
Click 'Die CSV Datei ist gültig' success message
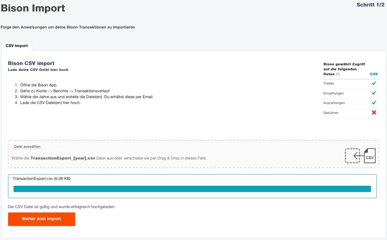coord(62,207)
